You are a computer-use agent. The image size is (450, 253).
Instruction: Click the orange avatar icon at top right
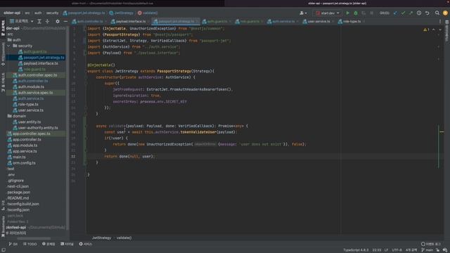(x=445, y=13)
